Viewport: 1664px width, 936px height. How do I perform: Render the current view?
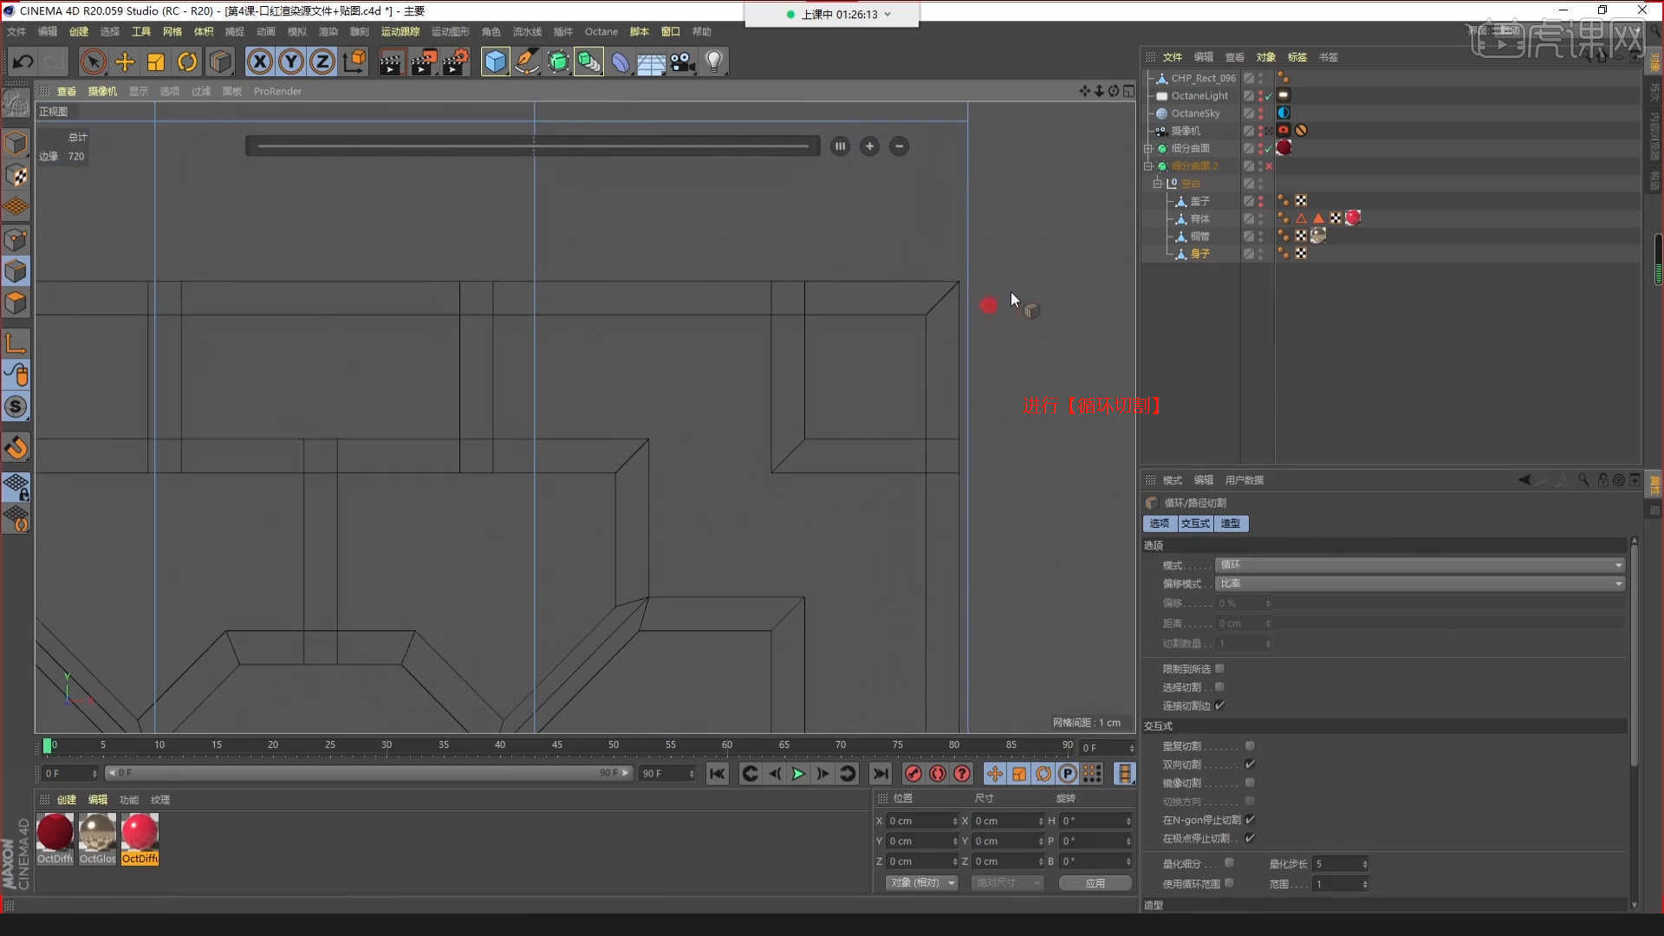point(391,62)
